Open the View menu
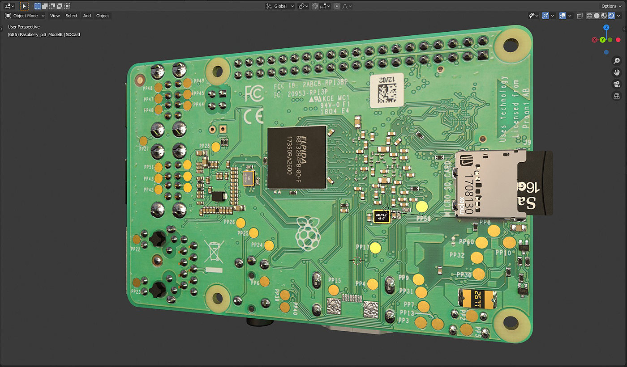This screenshot has width=627, height=367. point(55,16)
